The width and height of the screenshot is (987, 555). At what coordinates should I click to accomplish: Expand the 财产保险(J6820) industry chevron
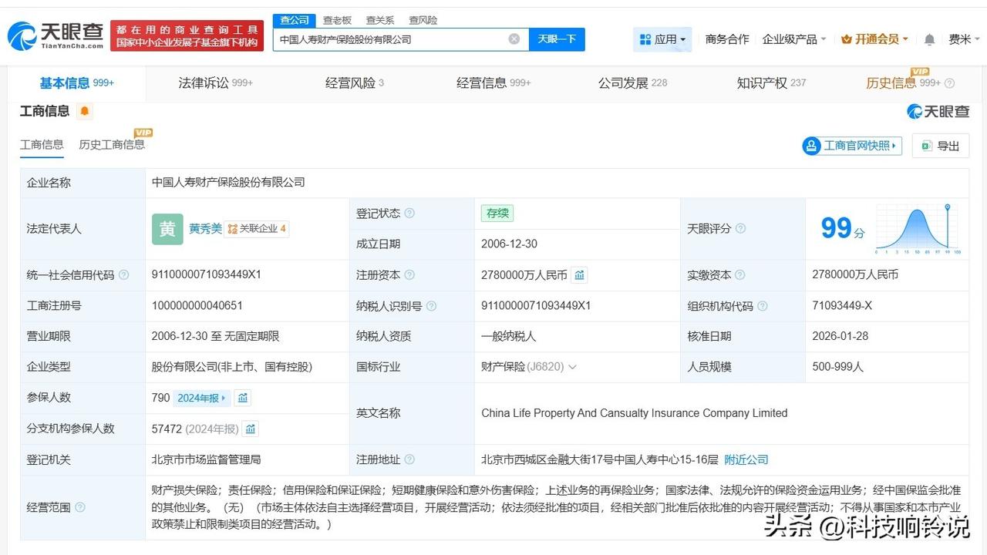(572, 368)
